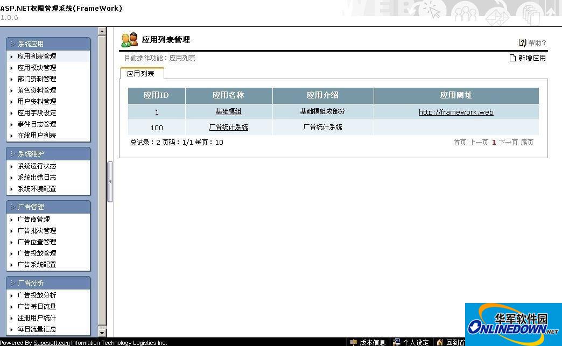Select the 应用列表 tab
The height and width of the screenshot is (346, 562).
[142, 73]
